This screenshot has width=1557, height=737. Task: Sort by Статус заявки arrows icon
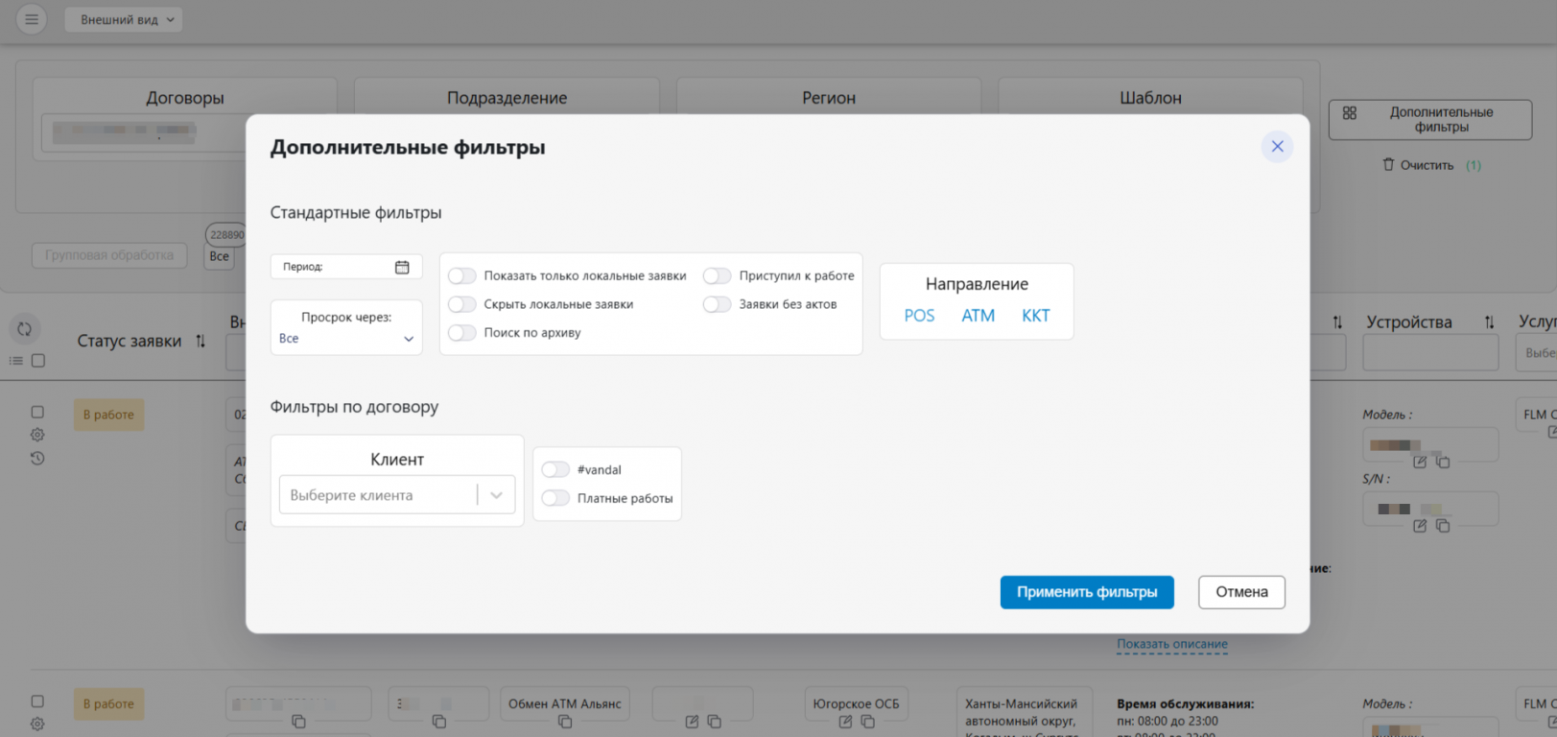(x=201, y=342)
